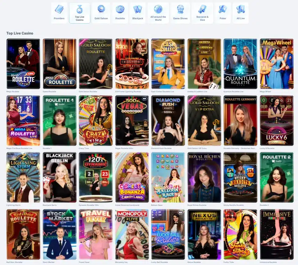Launch Sweet Bonanza CandyLand game
298x265 pixels.
point(132,177)
